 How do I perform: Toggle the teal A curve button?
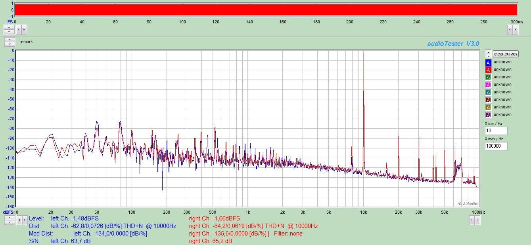[488, 93]
